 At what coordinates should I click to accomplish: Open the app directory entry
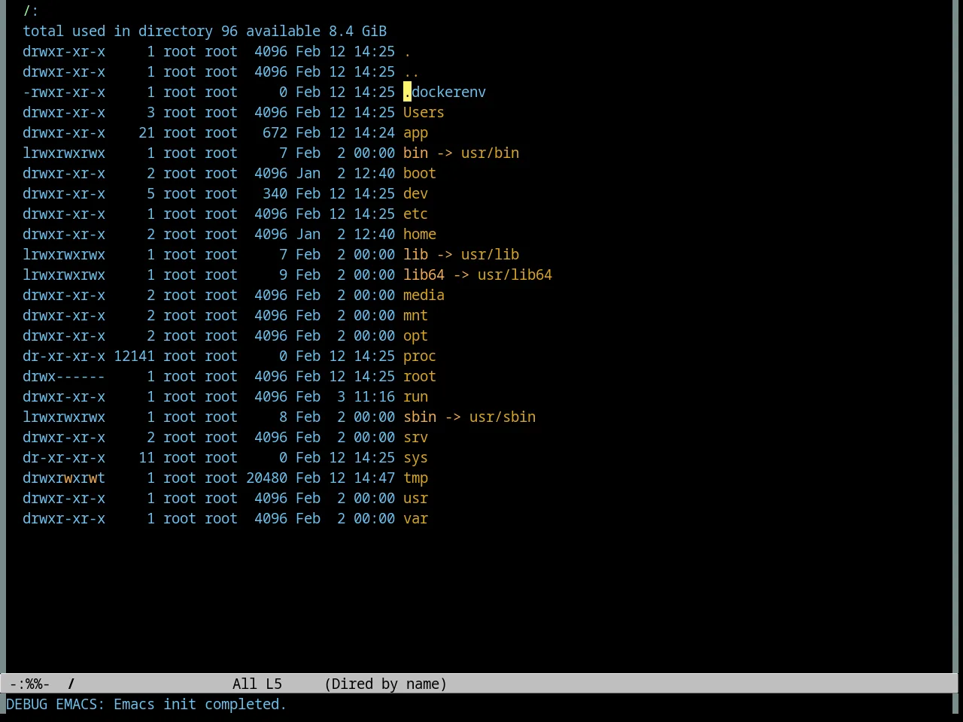[x=415, y=132]
